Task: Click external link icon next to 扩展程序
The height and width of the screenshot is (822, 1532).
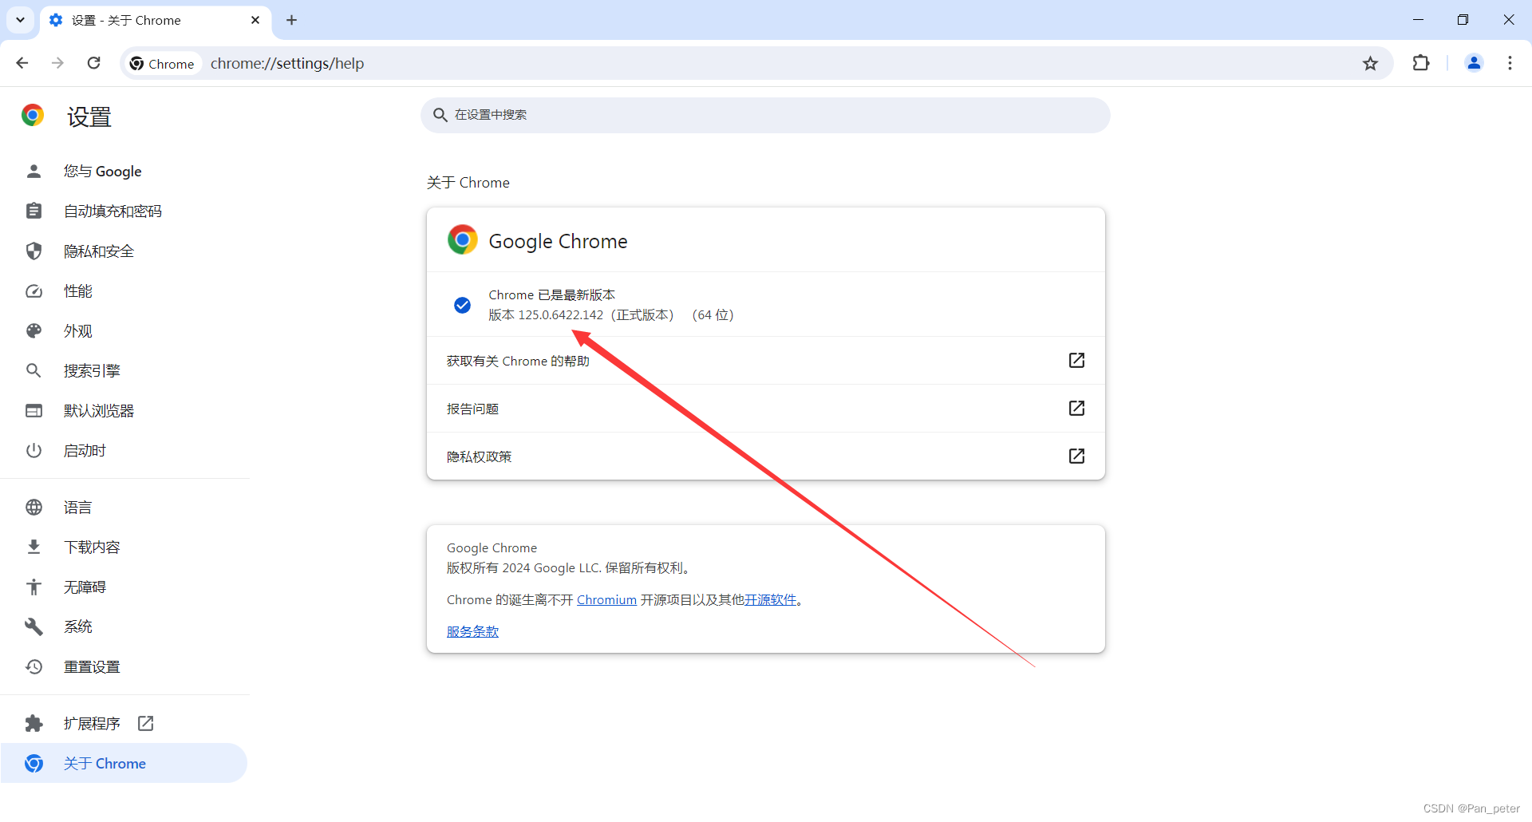Action: [145, 724]
